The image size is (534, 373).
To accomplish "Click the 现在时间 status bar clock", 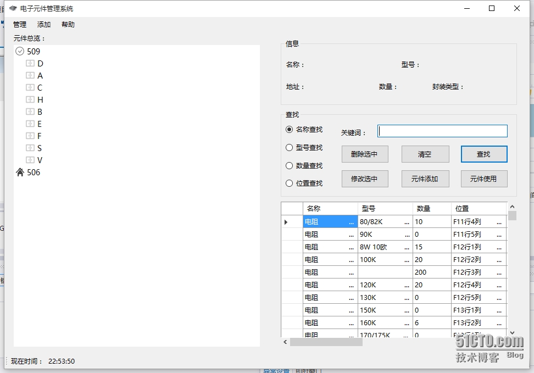I will pyautogui.click(x=43, y=361).
